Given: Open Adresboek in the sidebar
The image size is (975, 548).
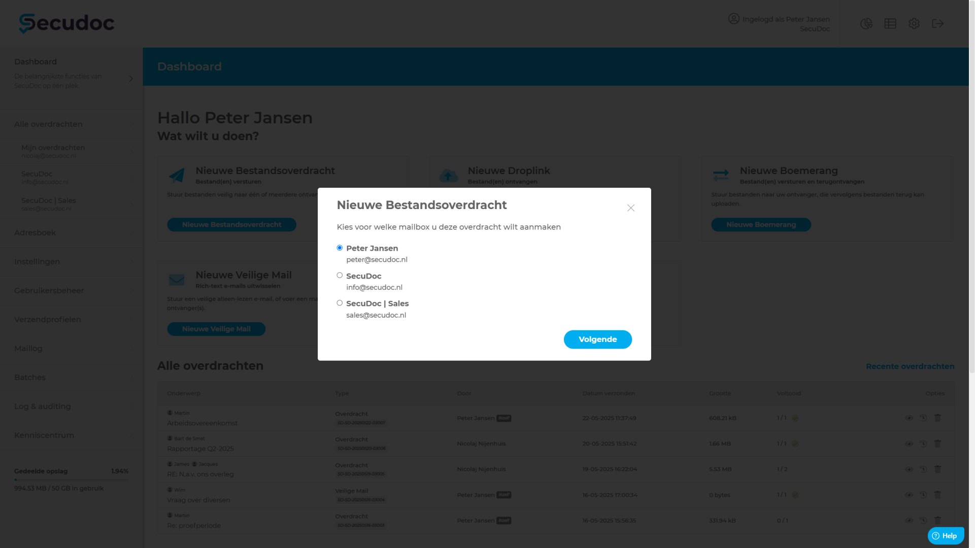Looking at the screenshot, I should (72, 233).
